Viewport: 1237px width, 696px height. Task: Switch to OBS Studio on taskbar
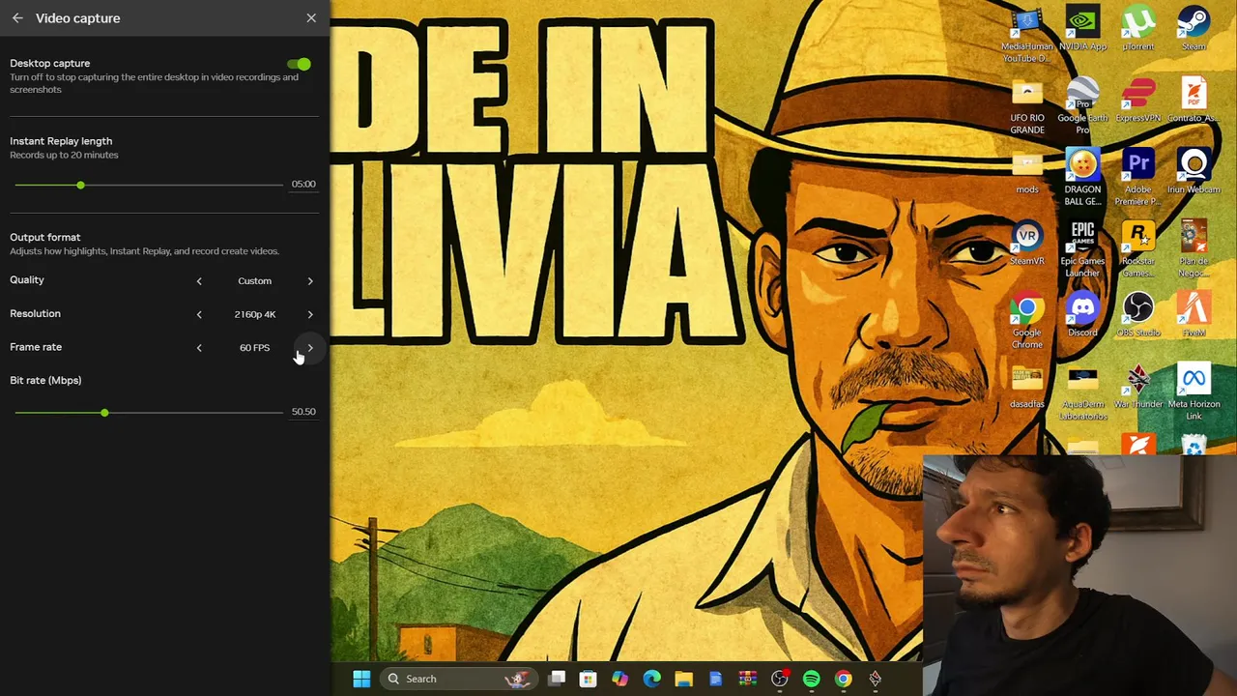click(x=779, y=680)
